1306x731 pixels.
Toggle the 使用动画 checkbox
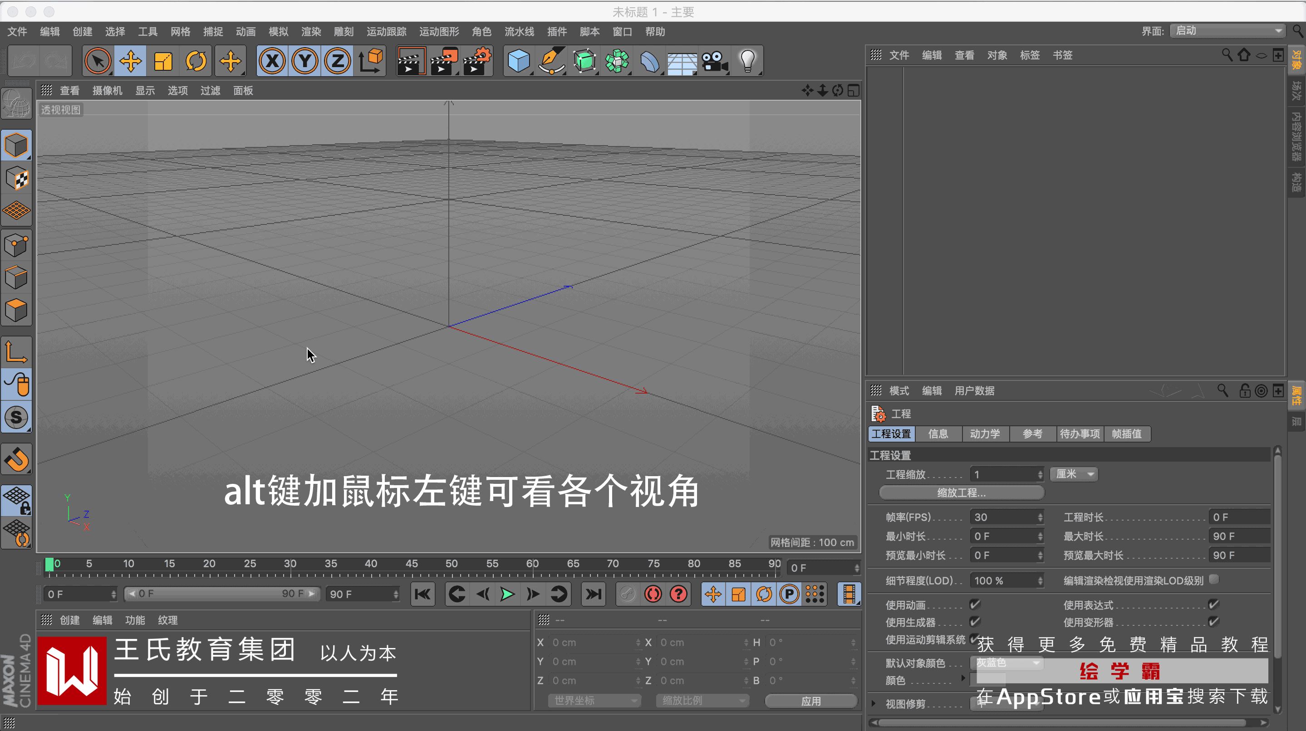tap(974, 604)
